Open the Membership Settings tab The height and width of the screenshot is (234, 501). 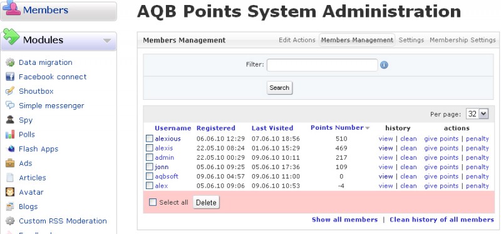click(x=463, y=40)
